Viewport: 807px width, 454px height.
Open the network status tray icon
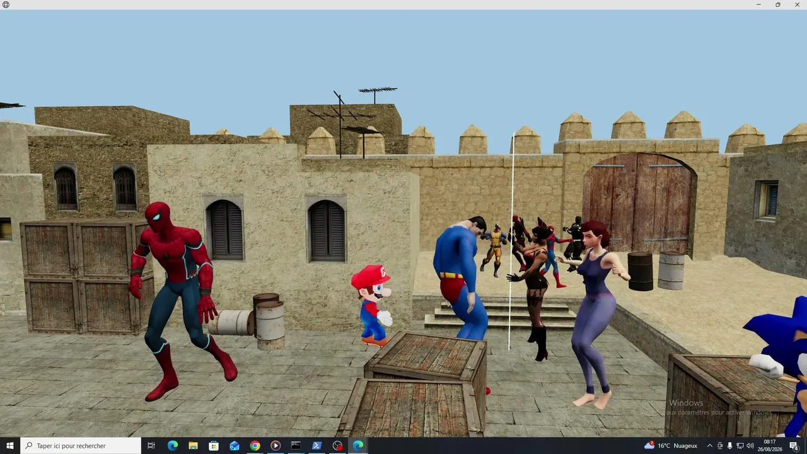[x=740, y=446]
